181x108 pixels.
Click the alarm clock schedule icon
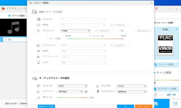175,103
